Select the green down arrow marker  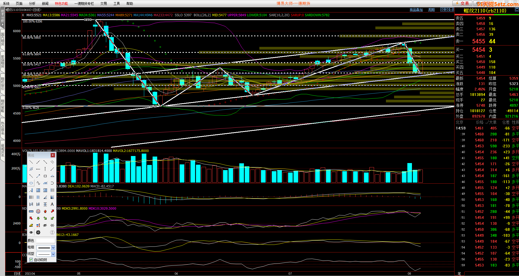point(38,218)
